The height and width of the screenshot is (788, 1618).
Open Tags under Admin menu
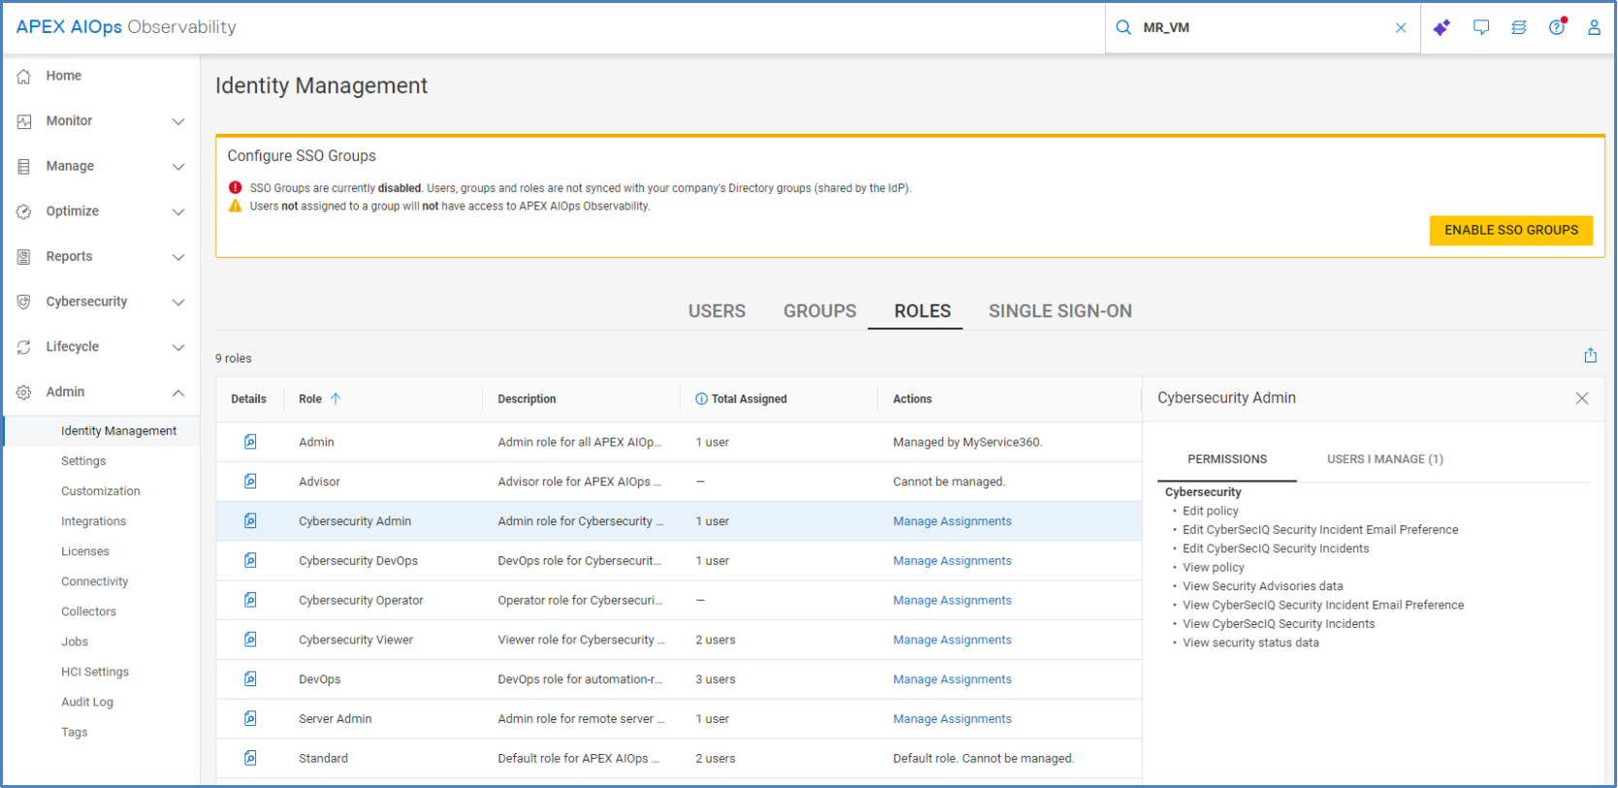pyautogui.click(x=75, y=732)
